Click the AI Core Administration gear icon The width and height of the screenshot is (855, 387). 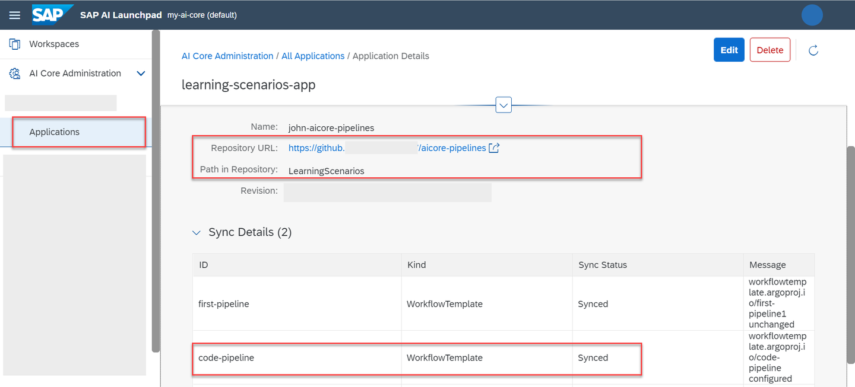[x=15, y=73]
